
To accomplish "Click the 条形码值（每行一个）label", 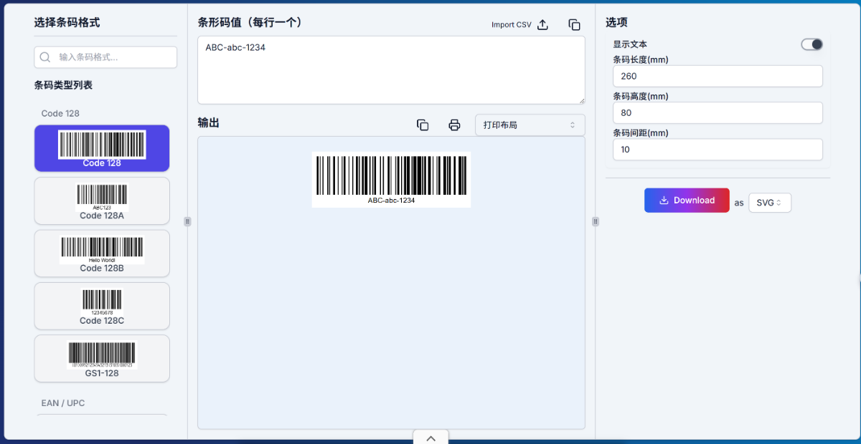I will pyautogui.click(x=251, y=22).
